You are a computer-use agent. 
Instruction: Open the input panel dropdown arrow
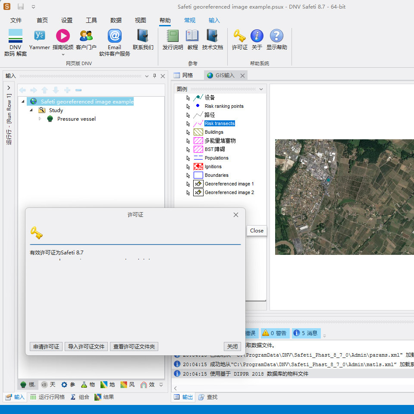point(147,76)
